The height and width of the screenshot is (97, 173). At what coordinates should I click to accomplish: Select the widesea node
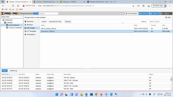coord(10,23)
